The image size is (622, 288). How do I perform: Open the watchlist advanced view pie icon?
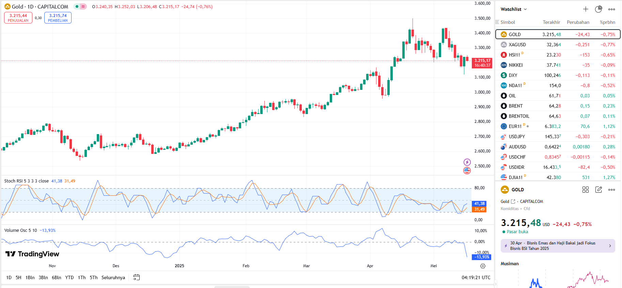tap(598, 9)
